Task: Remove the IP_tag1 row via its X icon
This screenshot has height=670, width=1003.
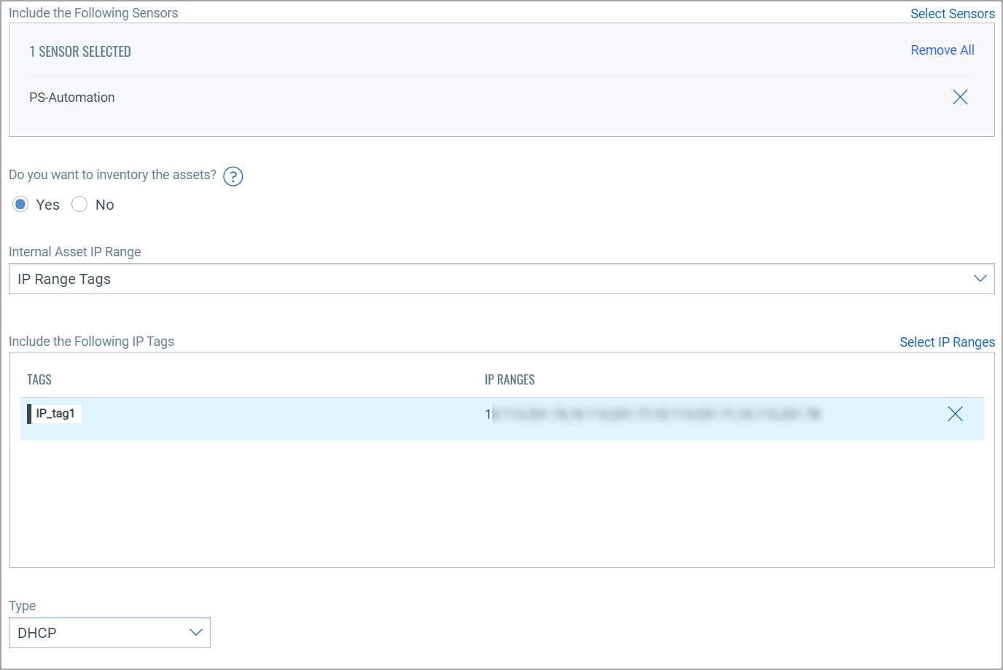Action: pos(955,414)
